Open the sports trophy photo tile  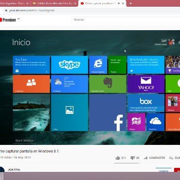pos(173,65)
